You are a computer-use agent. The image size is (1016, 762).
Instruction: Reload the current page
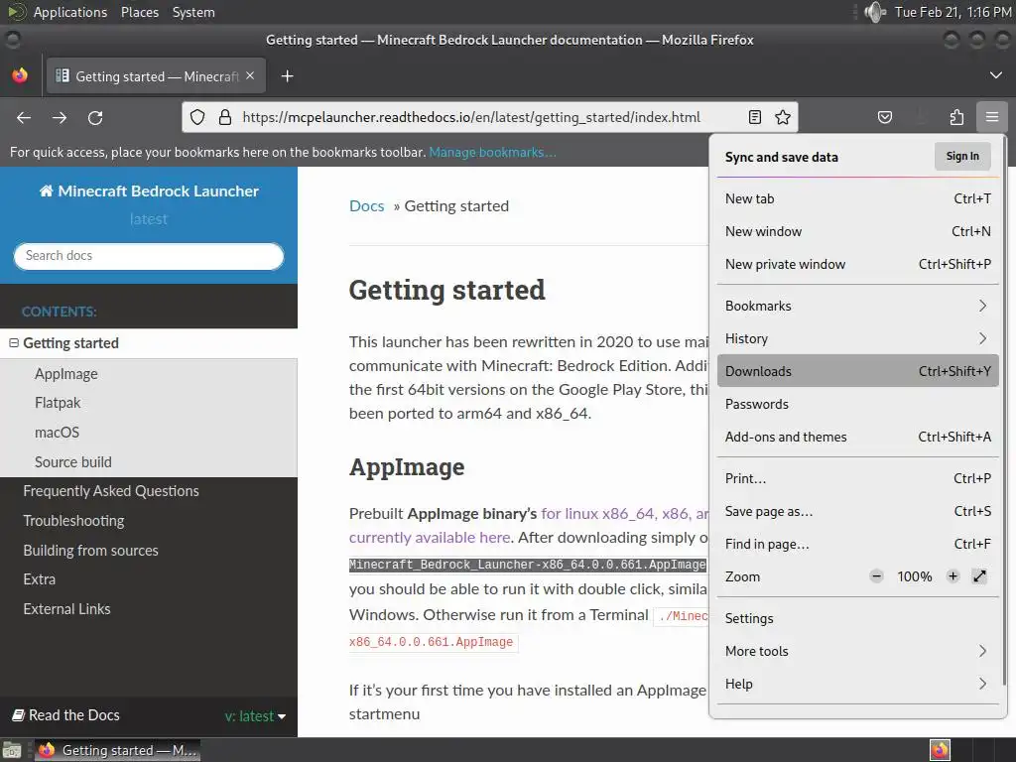pyautogui.click(x=95, y=117)
